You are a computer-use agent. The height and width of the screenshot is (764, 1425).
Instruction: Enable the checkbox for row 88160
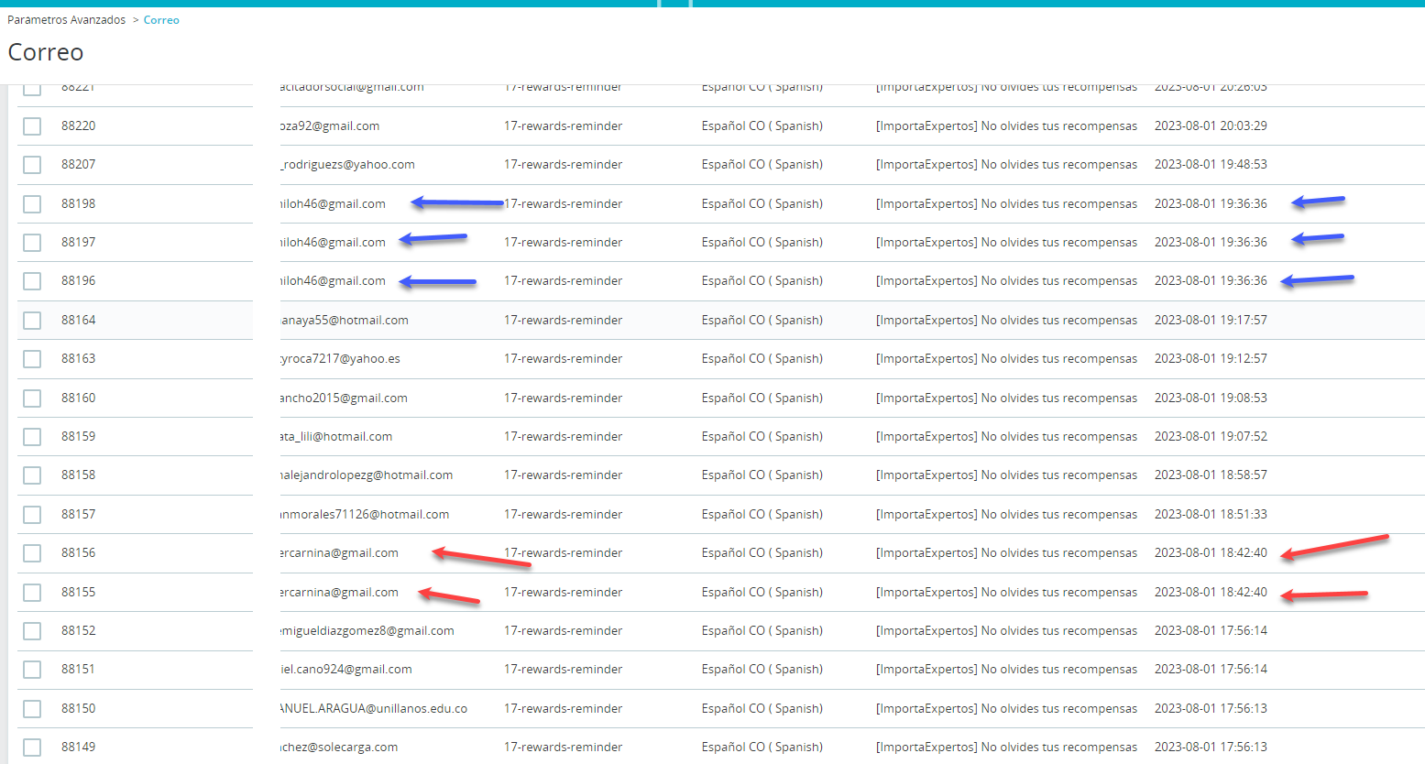coord(32,398)
